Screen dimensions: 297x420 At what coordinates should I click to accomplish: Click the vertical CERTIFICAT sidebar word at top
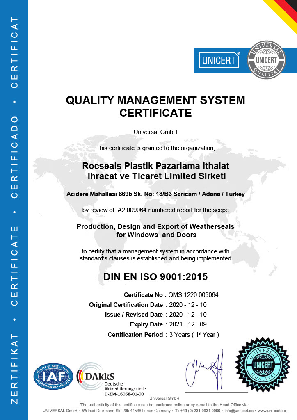[x=14, y=52]
